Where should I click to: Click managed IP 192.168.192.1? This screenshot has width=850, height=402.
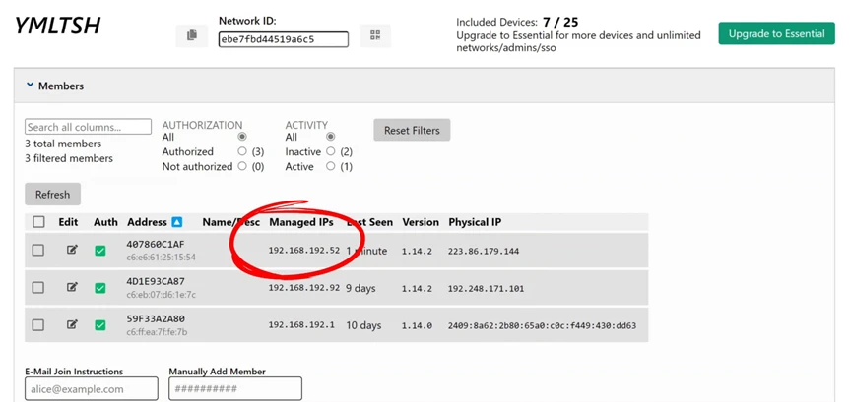[x=302, y=325]
